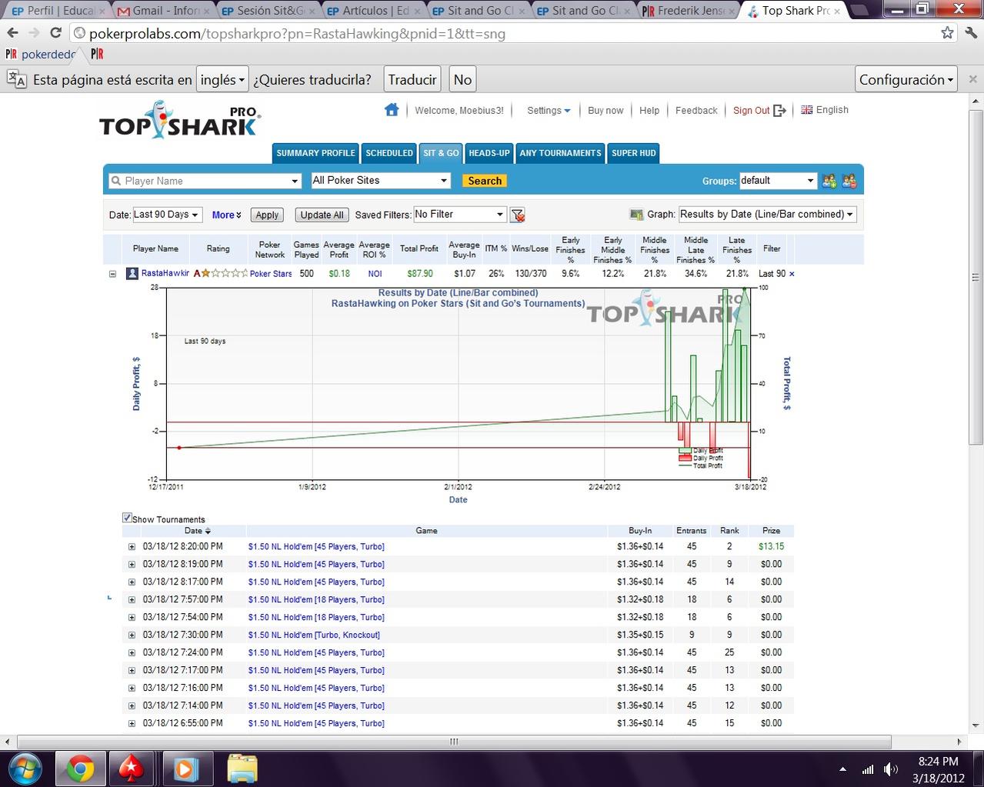Open PokerStars from the taskbar
Image resolution: width=984 pixels, height=787 pixels.
point(131,769)
